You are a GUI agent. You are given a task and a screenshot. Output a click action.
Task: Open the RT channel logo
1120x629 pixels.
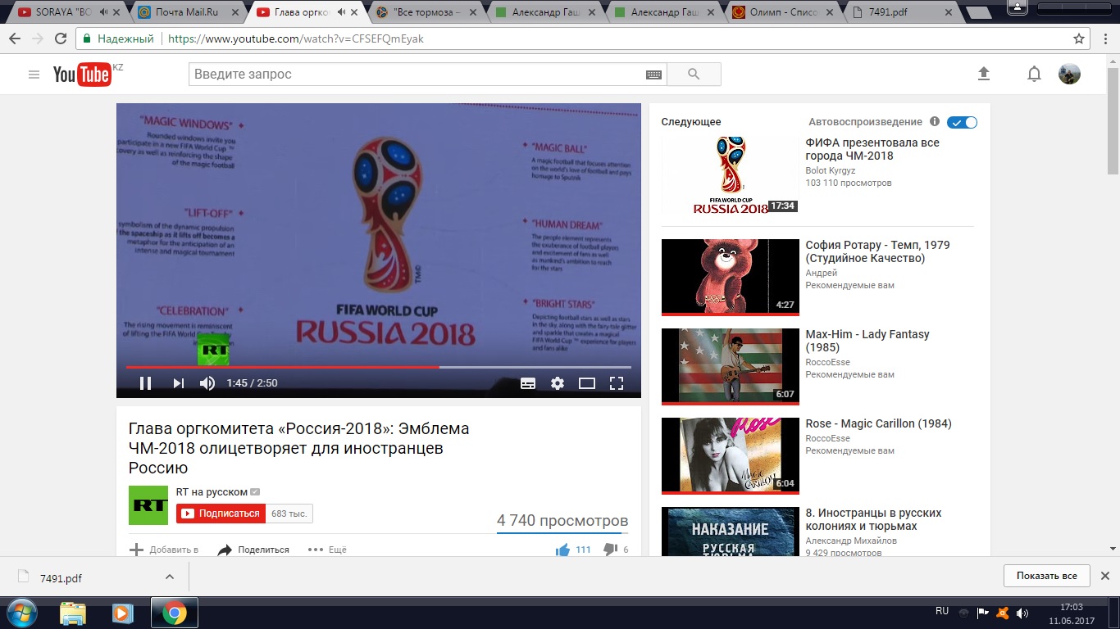point(148,505)
